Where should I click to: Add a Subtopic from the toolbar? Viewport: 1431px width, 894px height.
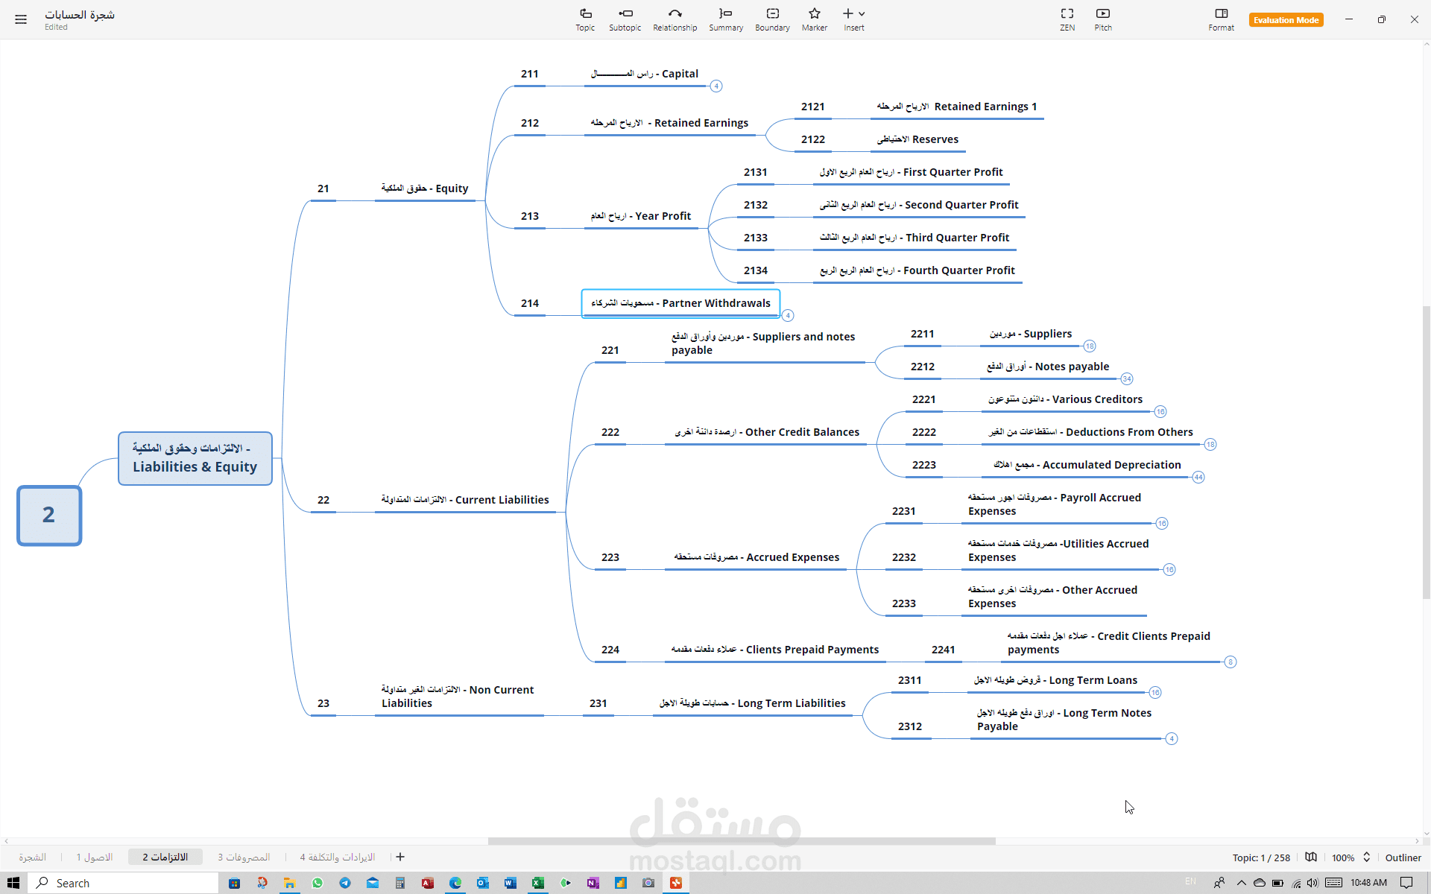coord(625,19)
